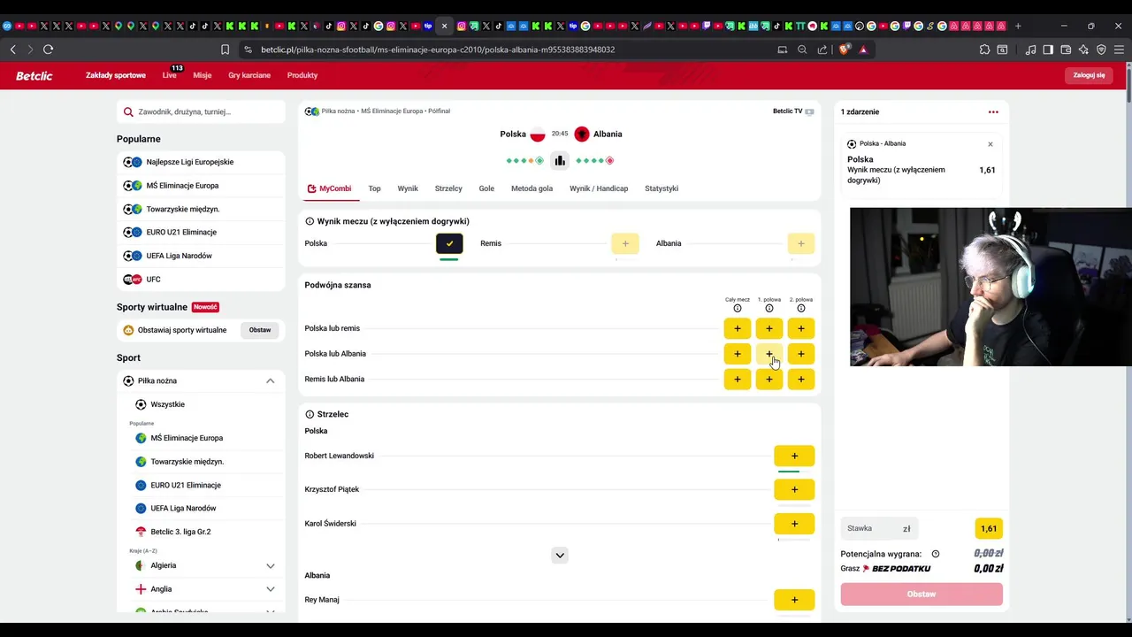Add Polska lub Albania for 1. połowa
This screenshot has width=1132, height=637.
pos(769,354)
